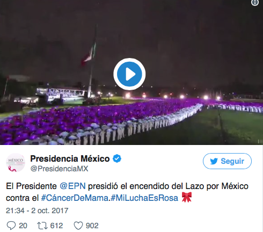Click the 902 likes count
Screen dimensions: 263x232
coord(92,226)
